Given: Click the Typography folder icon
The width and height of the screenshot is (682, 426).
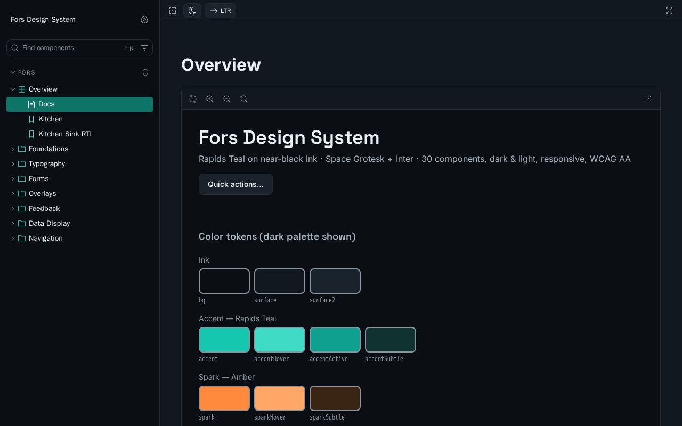Looking at the screenshot, I should point(22,164).
